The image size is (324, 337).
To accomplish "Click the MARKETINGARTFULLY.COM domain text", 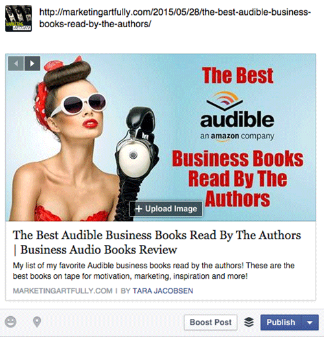I will 63,291.
